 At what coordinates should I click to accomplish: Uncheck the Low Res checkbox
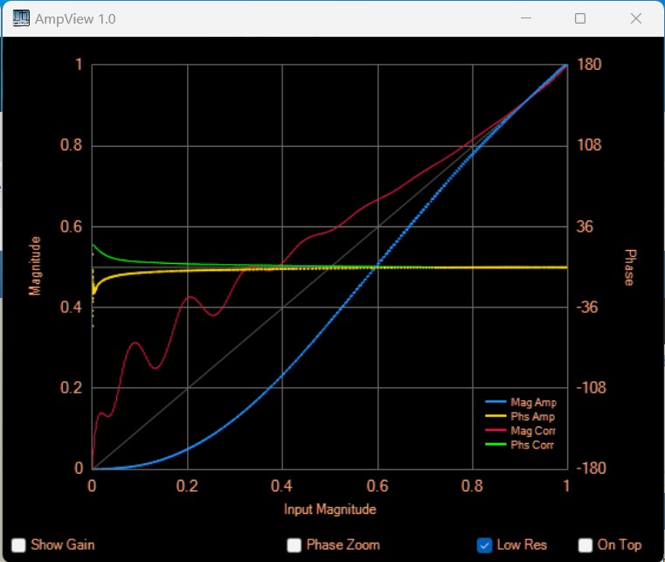(x=485, y=545)
